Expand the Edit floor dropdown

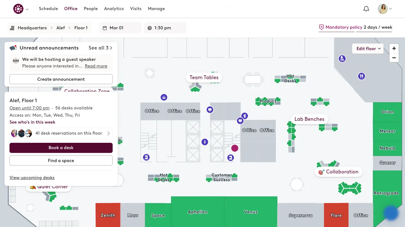[x=368, y=49]
